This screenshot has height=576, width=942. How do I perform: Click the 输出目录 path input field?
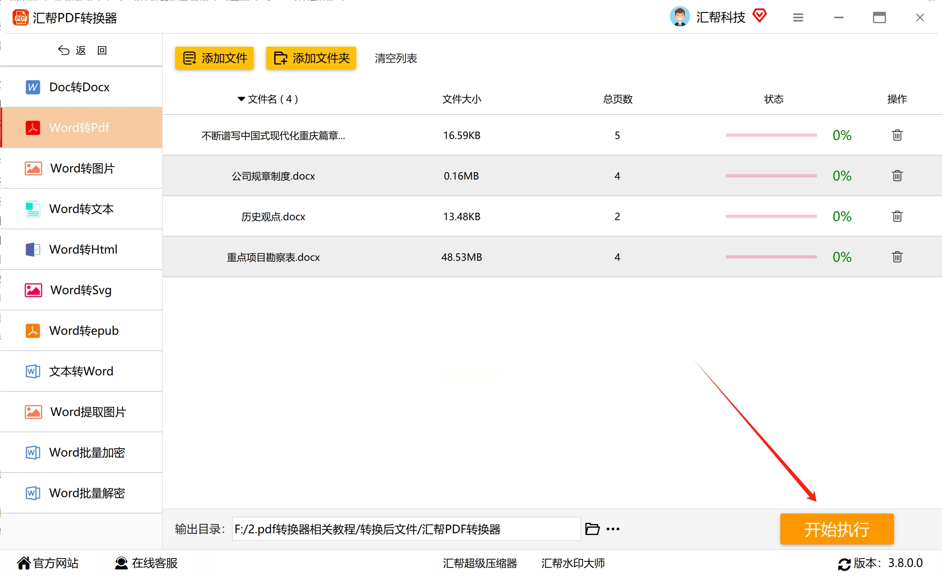[x=406, y=529]
